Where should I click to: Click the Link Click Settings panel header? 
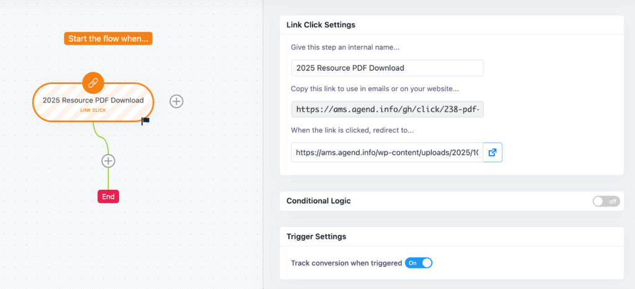pos(321,25)
